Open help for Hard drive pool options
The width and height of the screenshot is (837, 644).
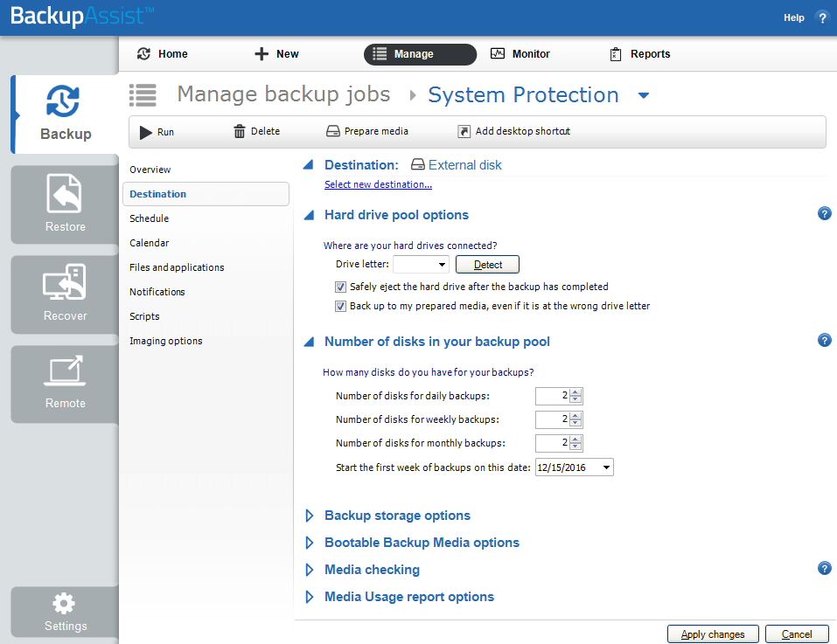[x=824, y=214]
